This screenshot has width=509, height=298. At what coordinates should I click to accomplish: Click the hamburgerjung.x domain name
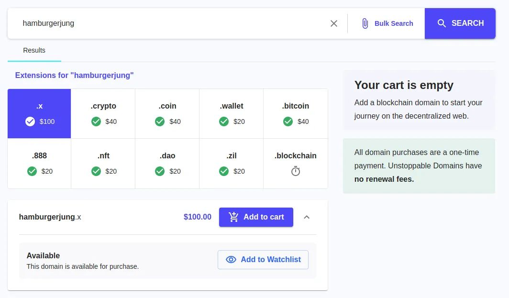50,217
